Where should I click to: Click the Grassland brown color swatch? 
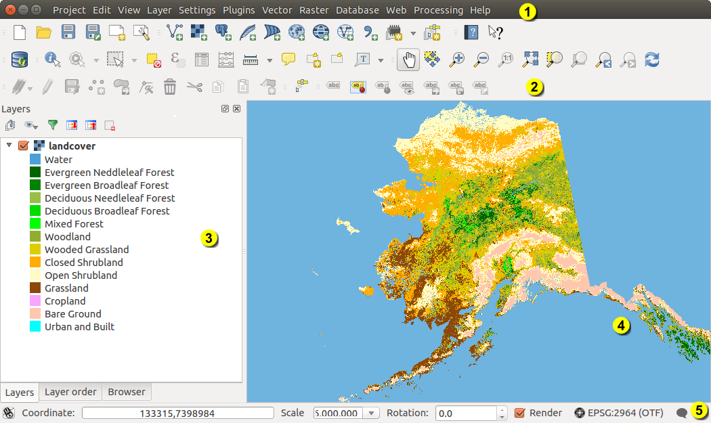35,288
